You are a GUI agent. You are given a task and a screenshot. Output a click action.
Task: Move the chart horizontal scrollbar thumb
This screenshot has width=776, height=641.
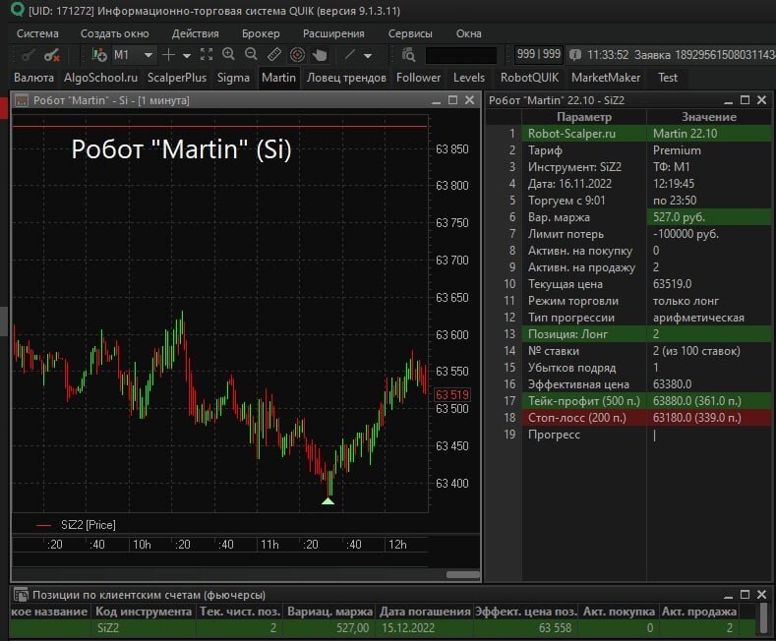[x=462, y=575]
